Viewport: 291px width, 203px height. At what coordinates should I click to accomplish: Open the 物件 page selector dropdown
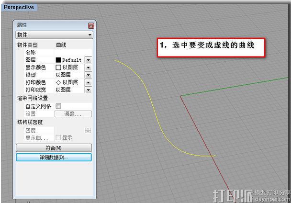point(55,35)
